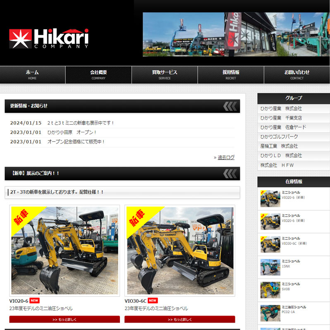Click the グループ sidebar heading
Image resolution: width=330 pixels, height=330 pixels.
294,98
